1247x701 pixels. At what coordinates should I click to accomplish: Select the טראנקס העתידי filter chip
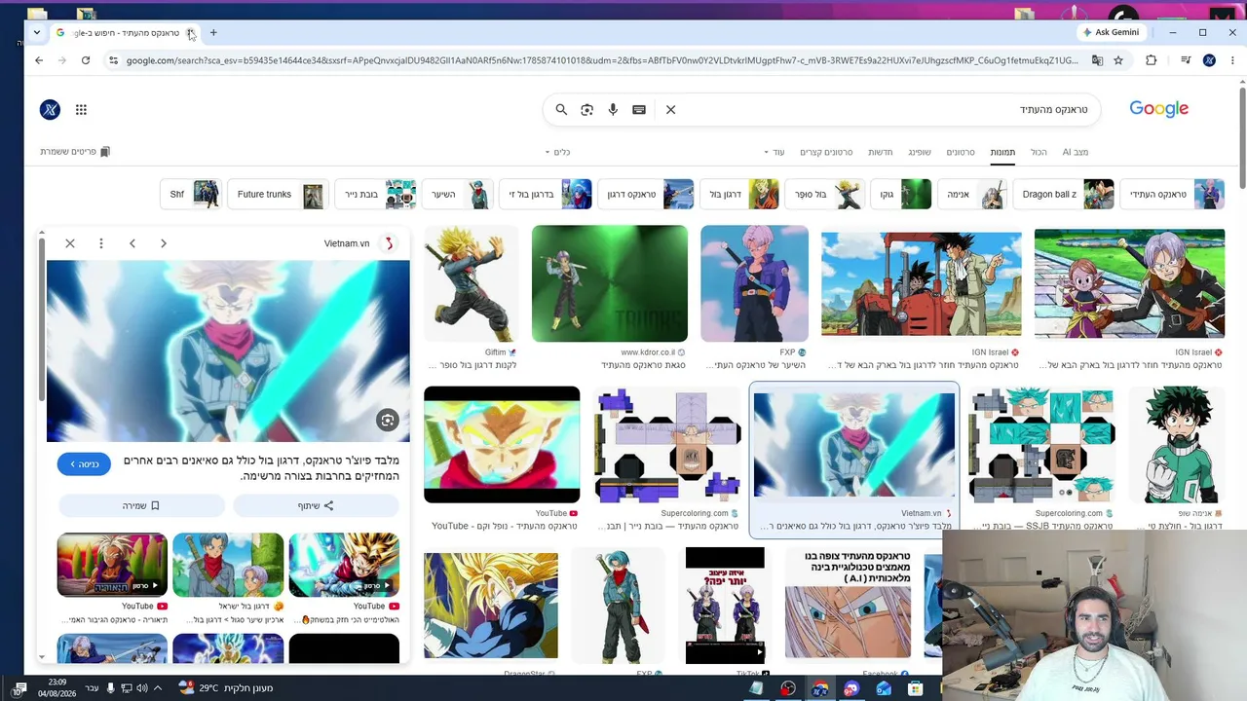[x=1172, y=195]
